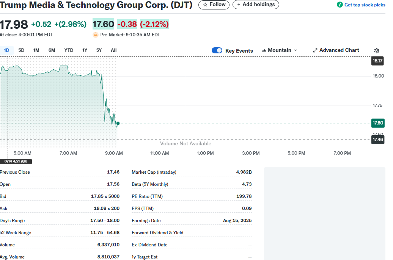Click the 18.17 high price label
The image size is (393, 260).
pyautogui.click(x=377, y=61)
